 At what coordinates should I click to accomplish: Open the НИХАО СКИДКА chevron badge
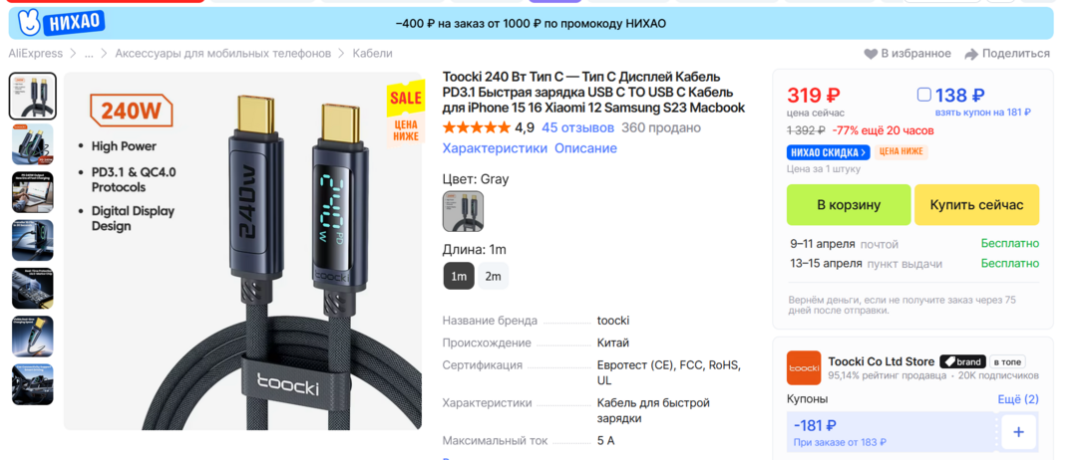[828, 152]
